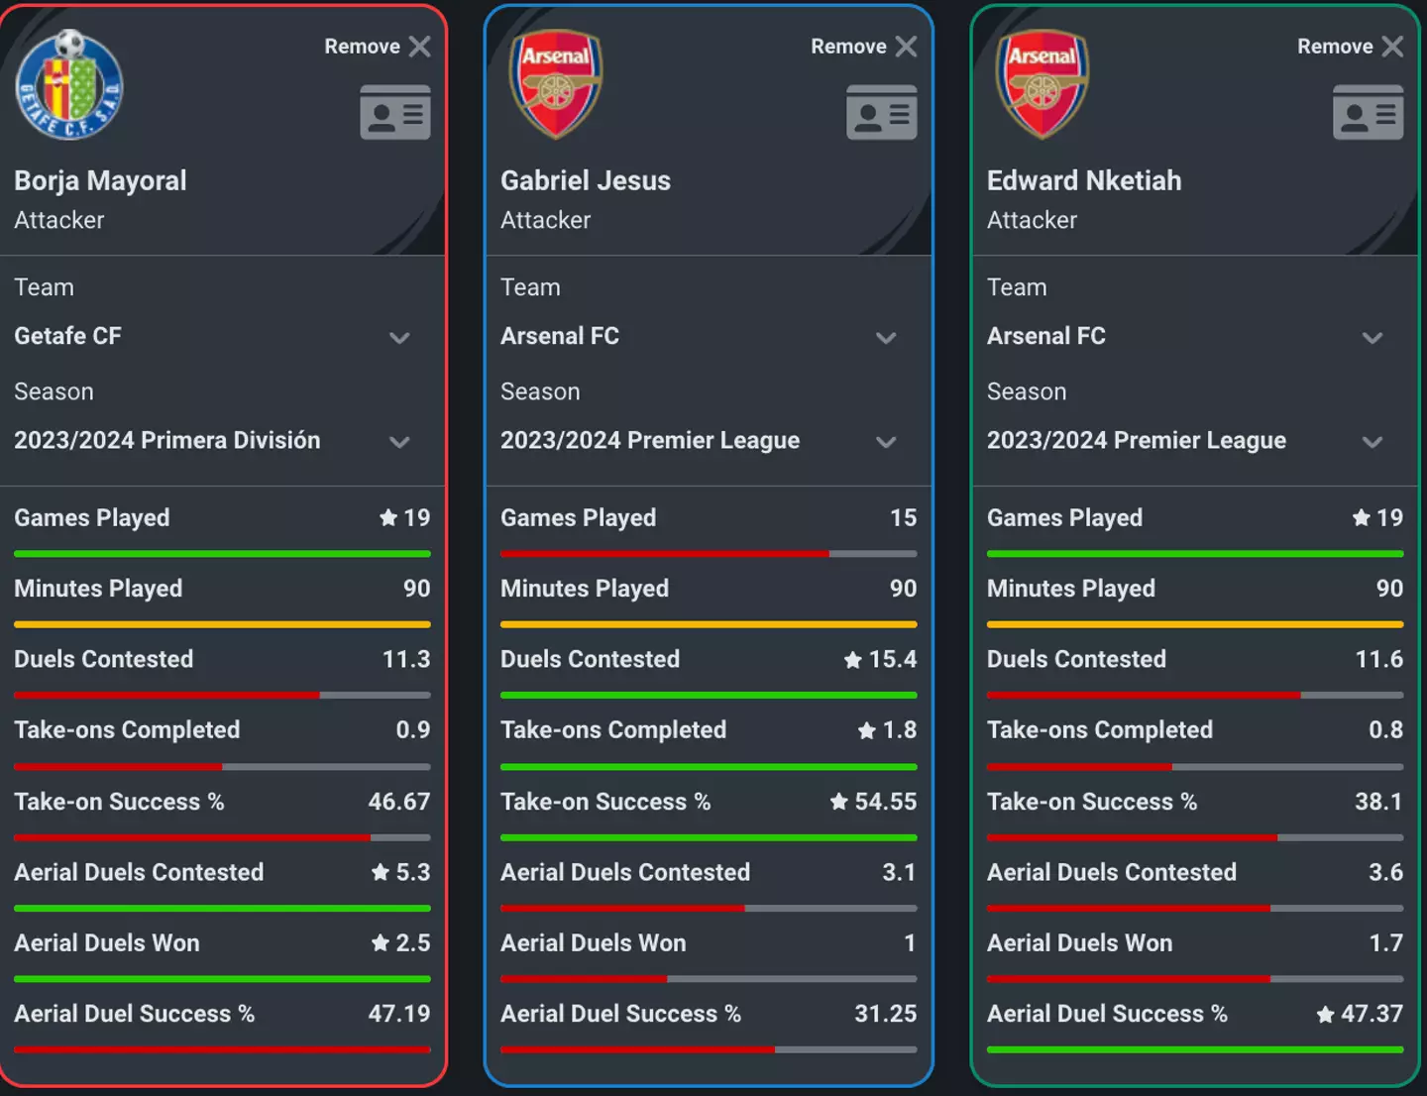Screen dimensions: 1427x1096
Task: Open the 2023/2024 Primera División season dropdown
Action: (399, 442)
